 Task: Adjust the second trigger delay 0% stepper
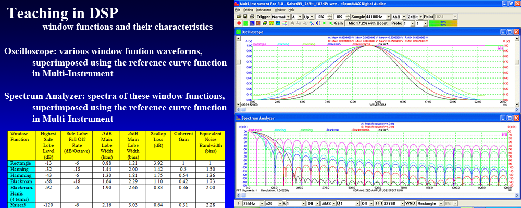pos(348,17)
